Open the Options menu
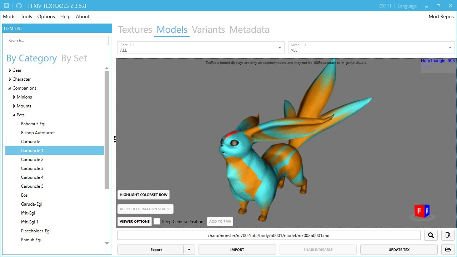This screenshot has width=457, height=257. (x=46, y=16)
